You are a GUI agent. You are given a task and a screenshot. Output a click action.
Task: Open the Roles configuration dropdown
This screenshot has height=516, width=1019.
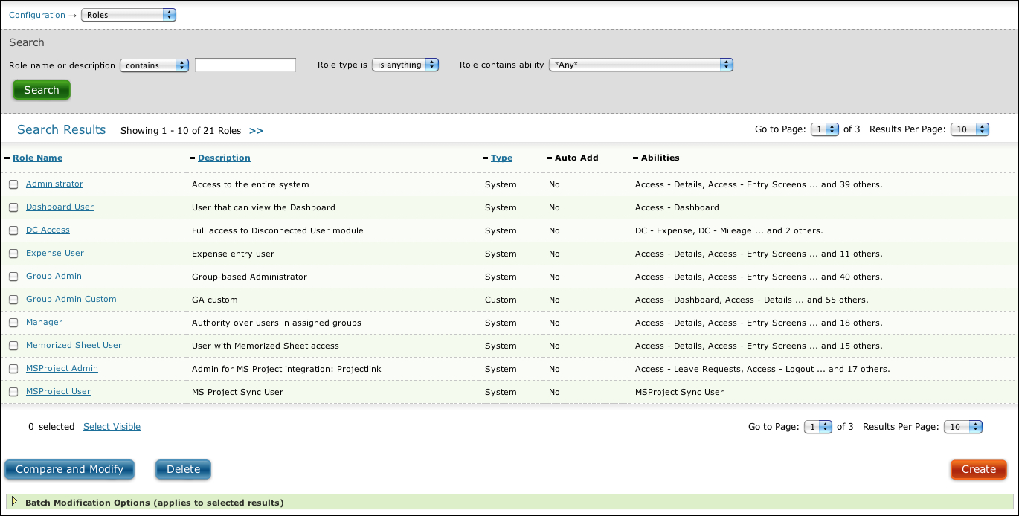[128, 15]
